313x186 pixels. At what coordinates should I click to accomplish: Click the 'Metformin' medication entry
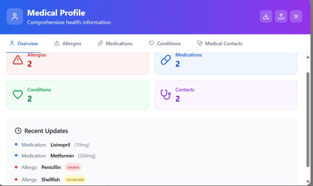click(x=62, y=156)
